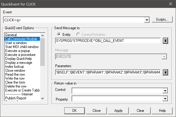Image resolution: width=176 pixels, height=117 pixels.
Task: Open the CLICK event dropdown arrow
Action: pos(147,20)
